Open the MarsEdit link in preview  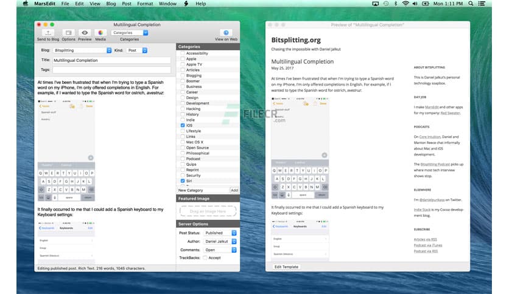point(432,107)
